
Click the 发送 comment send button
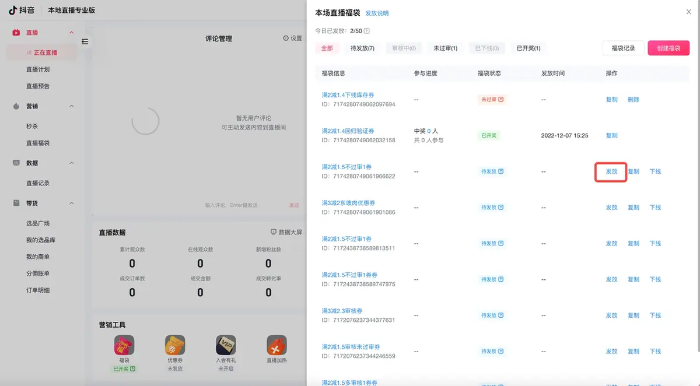pyautogui.click(x=295, y=205)
